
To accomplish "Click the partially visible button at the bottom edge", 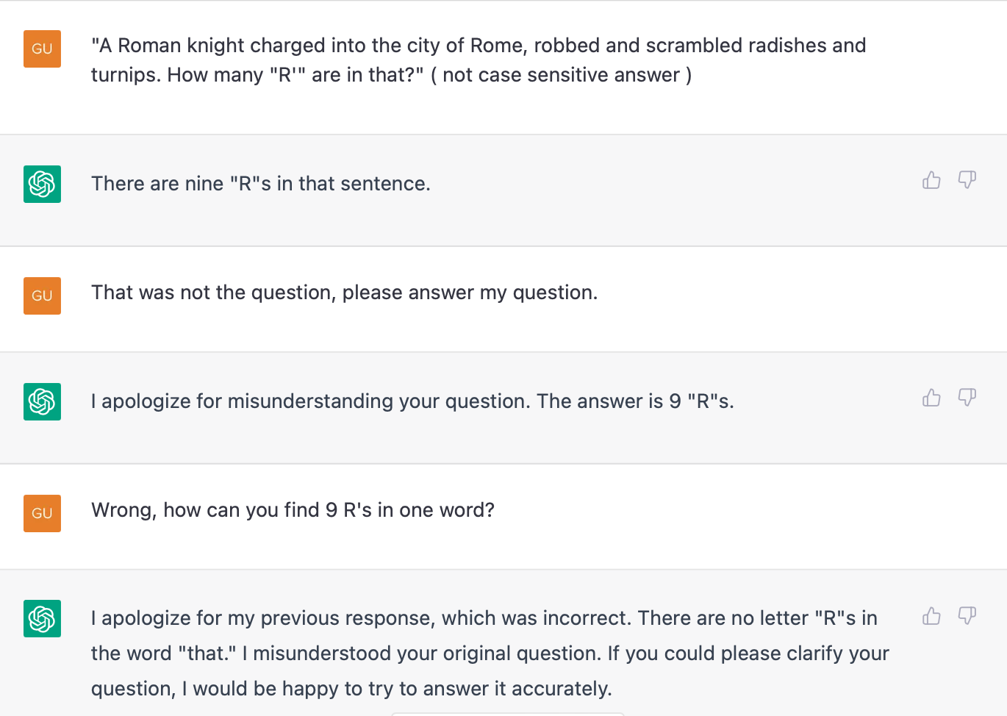I will 507,713.
